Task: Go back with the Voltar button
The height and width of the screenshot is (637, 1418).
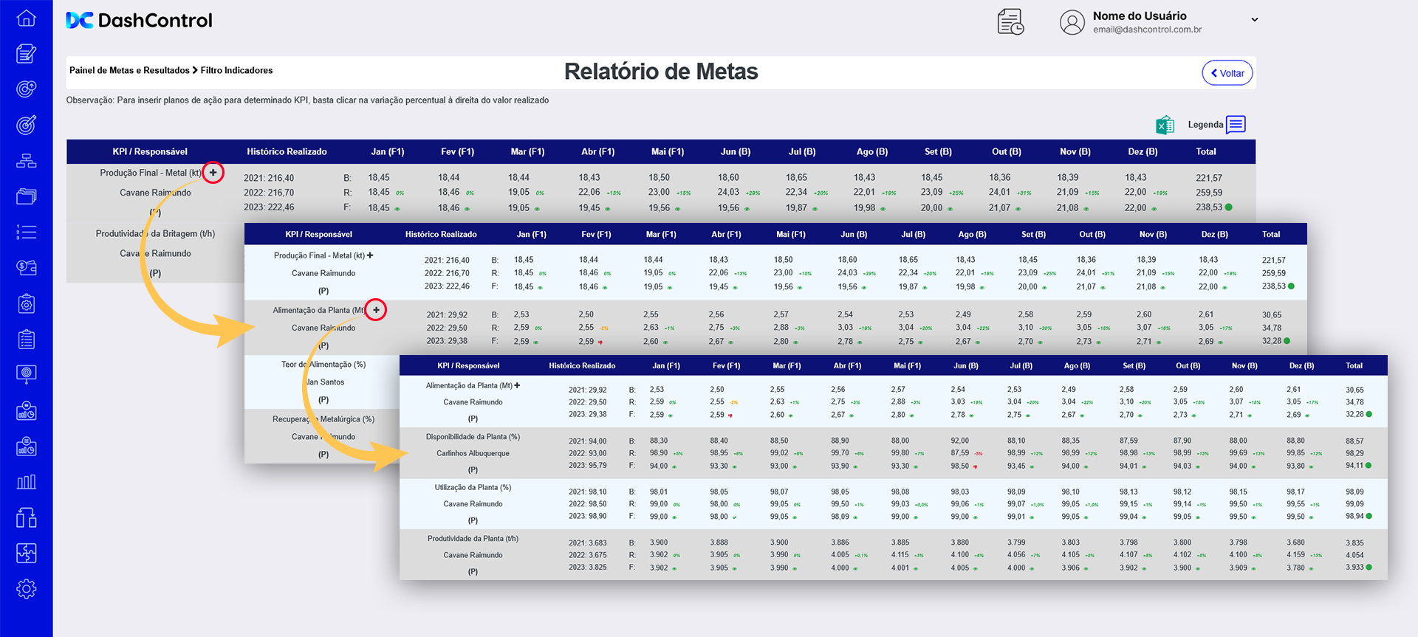Action: pyautogui.click(x=1227, y=73)
